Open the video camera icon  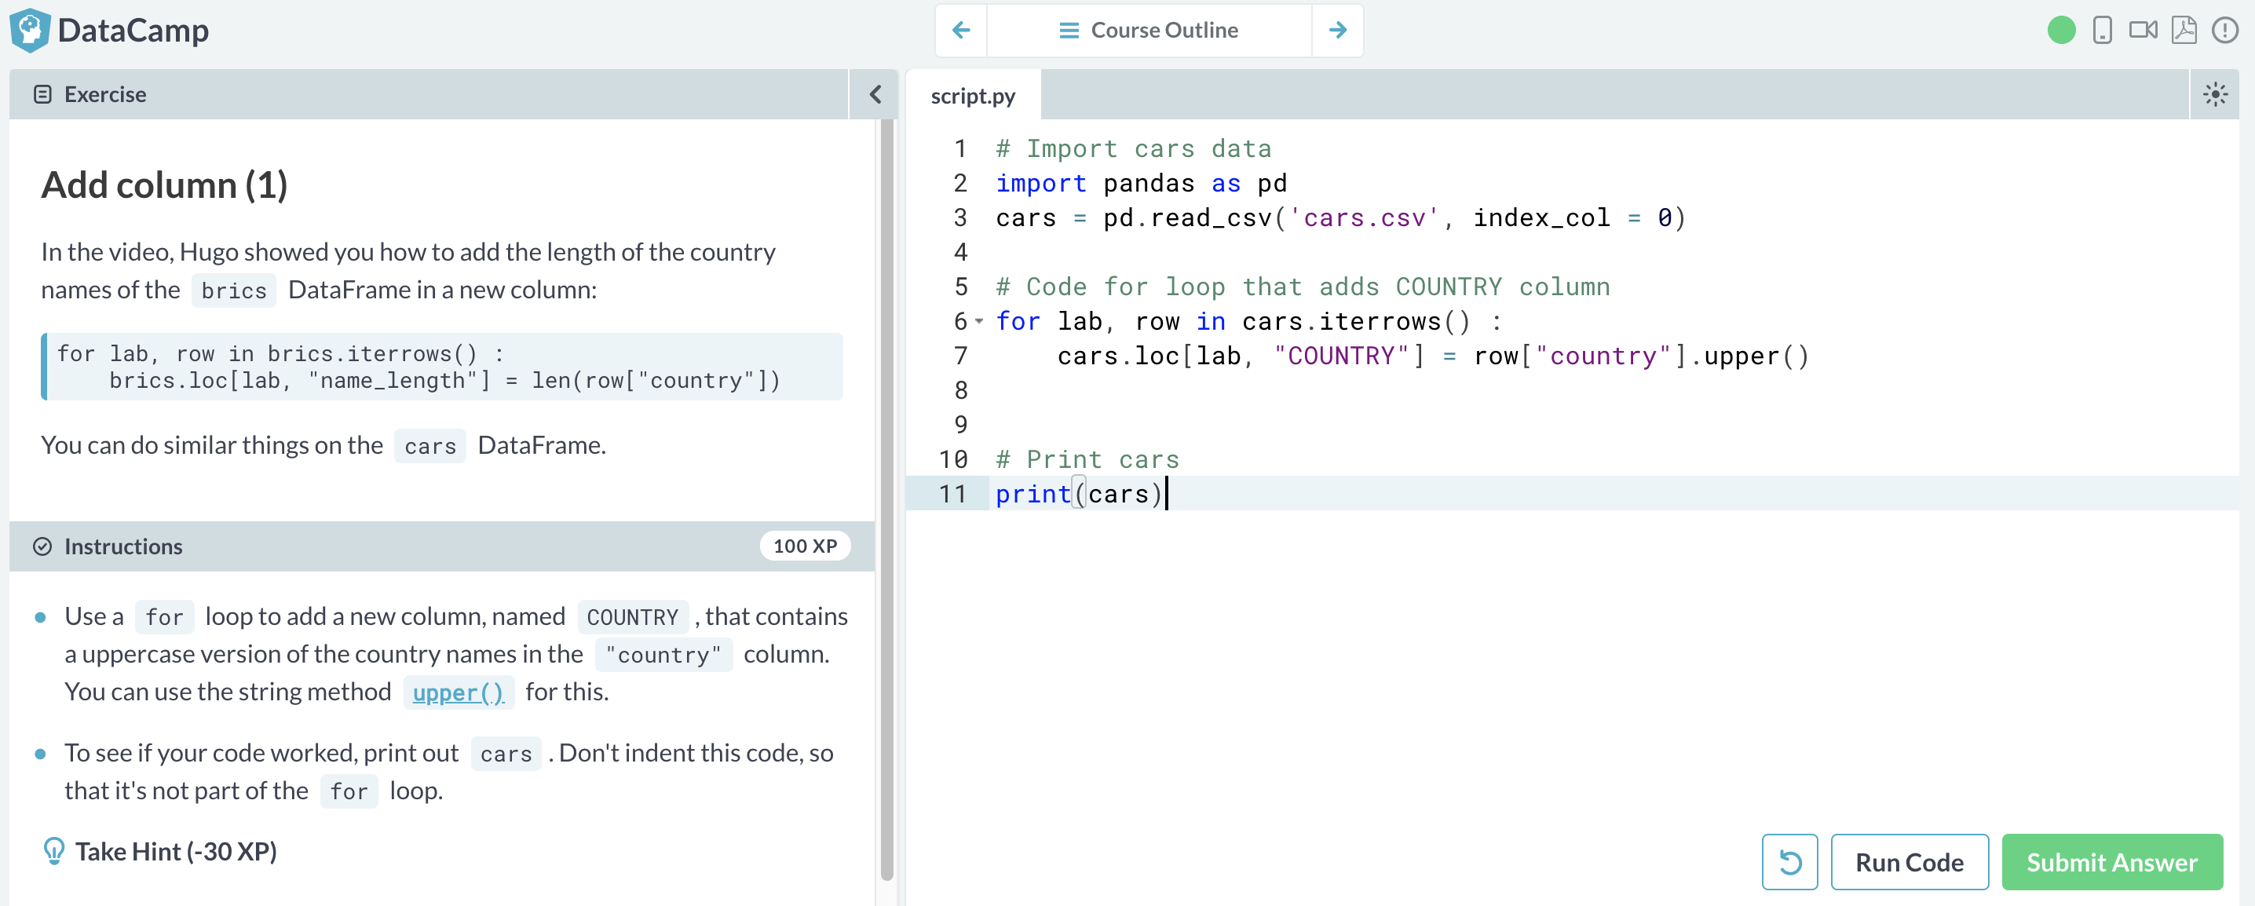click(2142, 31)
